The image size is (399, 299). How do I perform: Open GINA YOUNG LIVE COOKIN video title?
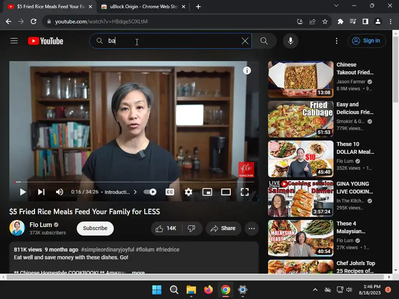[355, 188]
